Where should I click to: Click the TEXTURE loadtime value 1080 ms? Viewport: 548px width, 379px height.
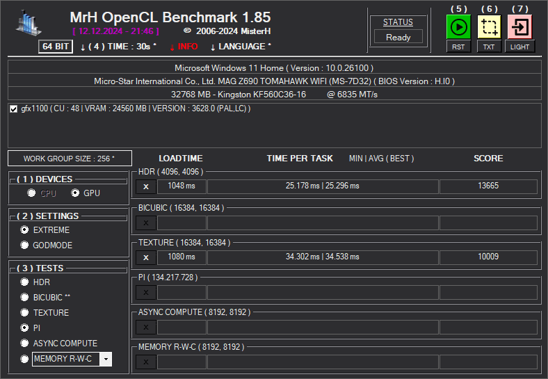pos(182,257)
